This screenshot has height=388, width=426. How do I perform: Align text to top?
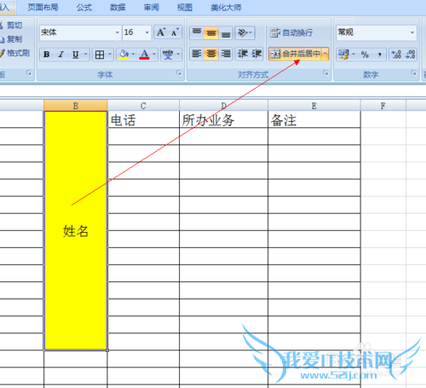pyautogui.click(x=197, y=32)
